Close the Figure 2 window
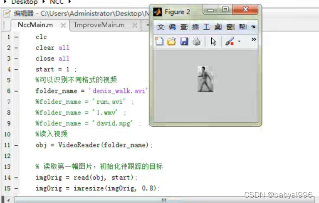 pyautogui.click(x=245, y=10)
